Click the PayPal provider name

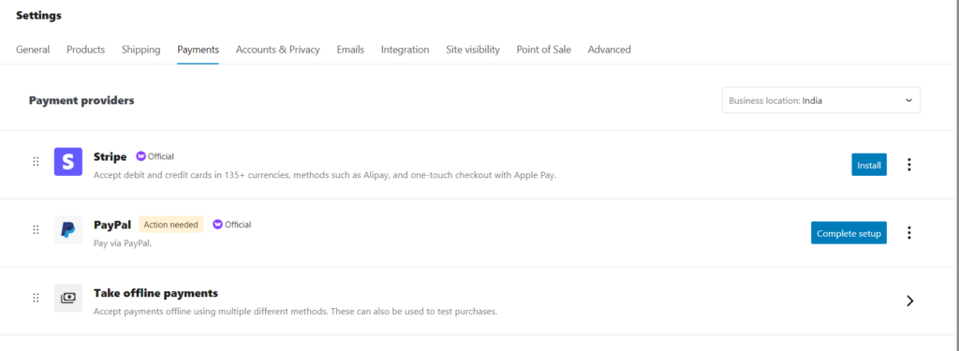click(x=112, y=225)
